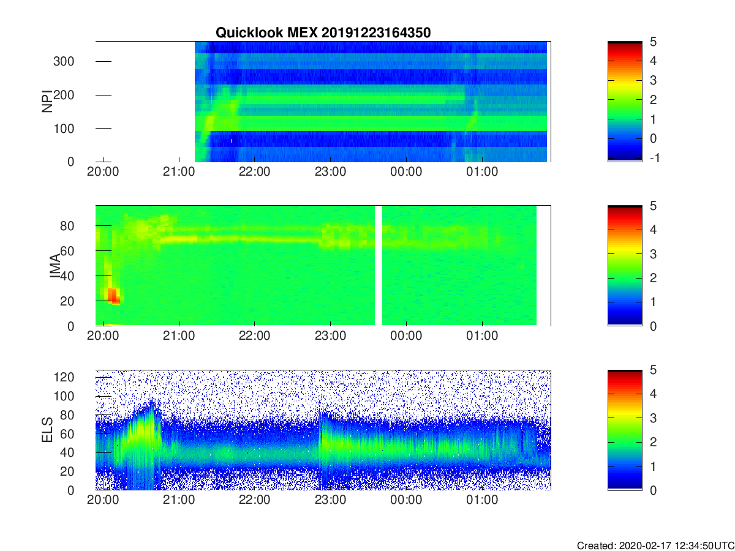Click the 20:00 label under NPI panel
This screenshot has height=551, width=735.
point(103,171)
